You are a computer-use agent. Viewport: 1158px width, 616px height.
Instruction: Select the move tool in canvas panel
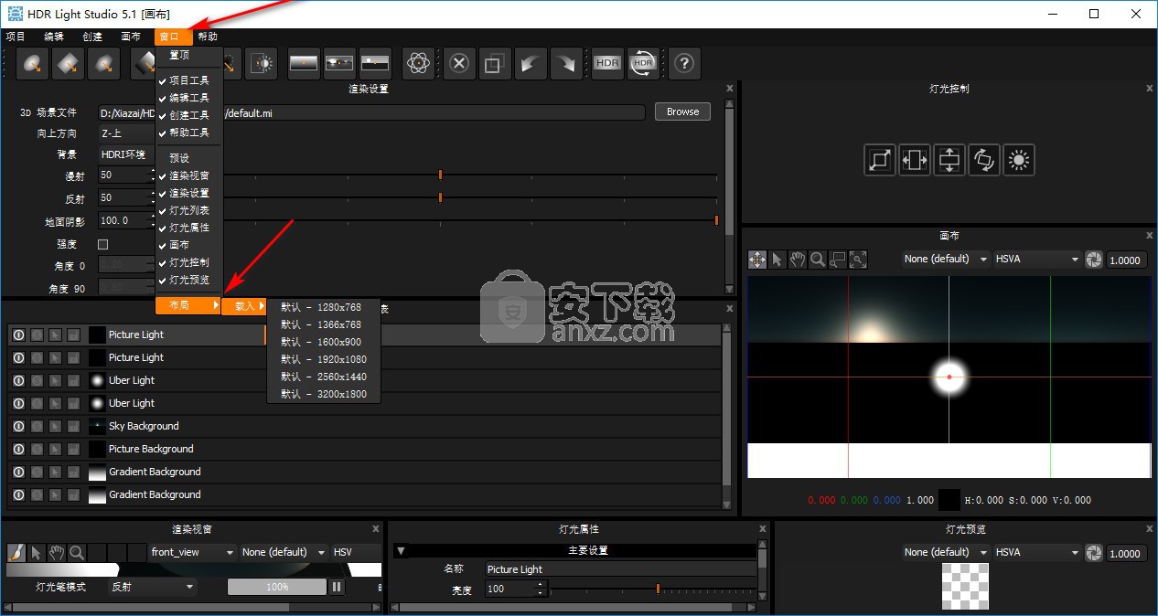(x=757, y=260)
